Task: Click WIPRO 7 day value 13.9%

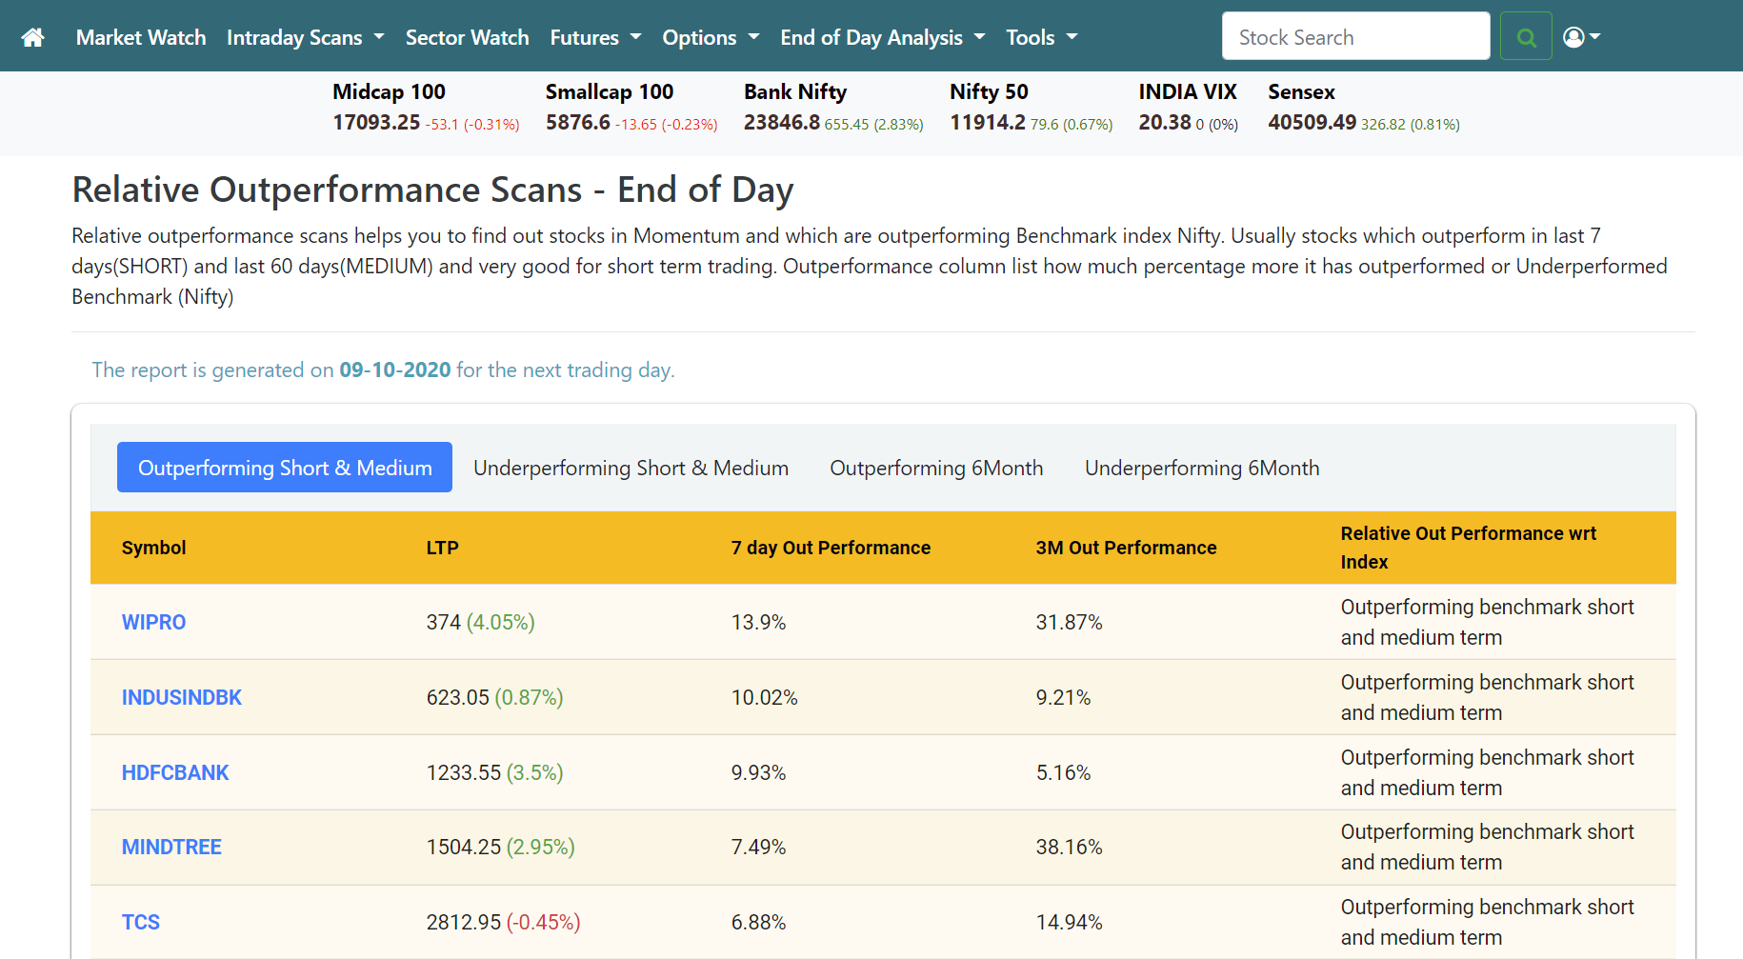Action: tap(758, 622)
